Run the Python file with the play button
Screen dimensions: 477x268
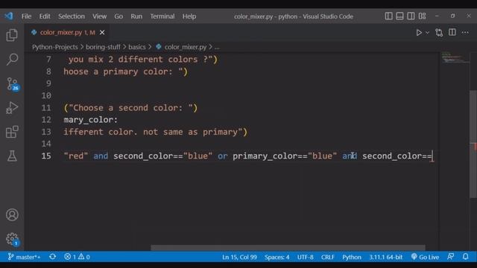pos(419,33)
